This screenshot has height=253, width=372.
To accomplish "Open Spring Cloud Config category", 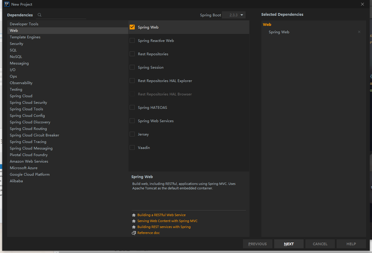I will [68, 115].
